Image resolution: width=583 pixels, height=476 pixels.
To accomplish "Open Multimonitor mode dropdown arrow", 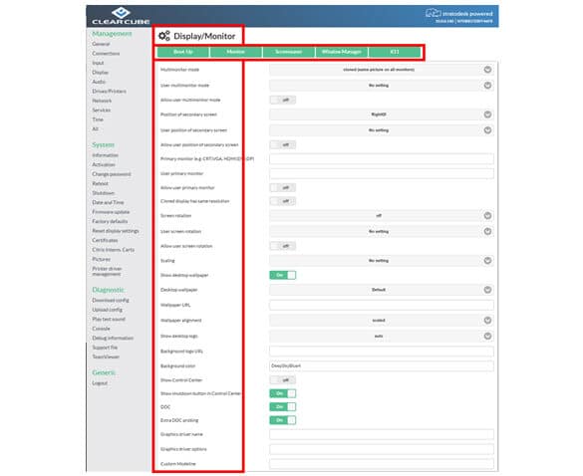I will tap(487, 70).
